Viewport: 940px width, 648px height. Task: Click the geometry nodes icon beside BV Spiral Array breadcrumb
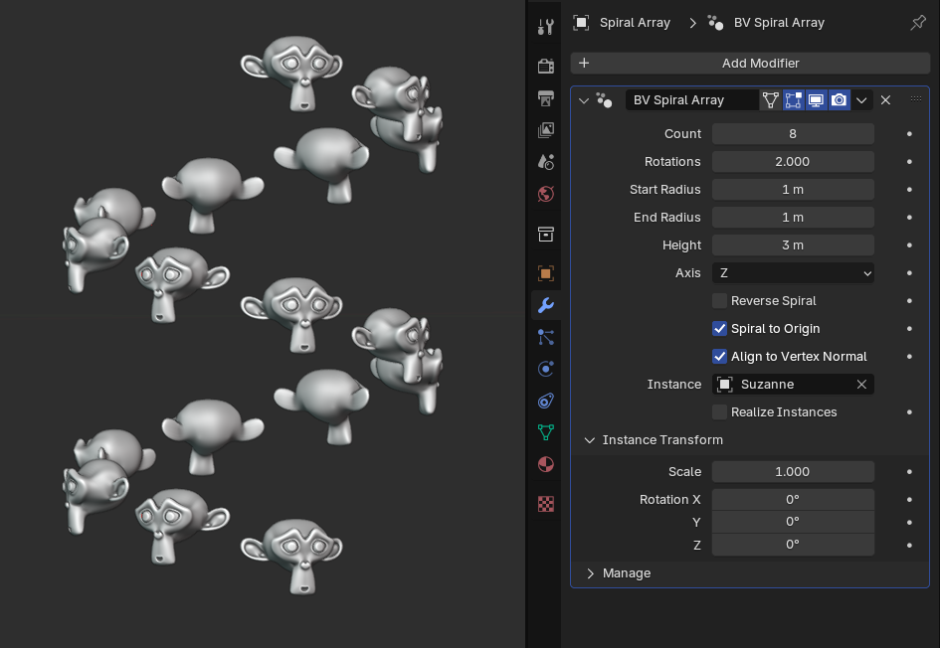pos(715,23)
